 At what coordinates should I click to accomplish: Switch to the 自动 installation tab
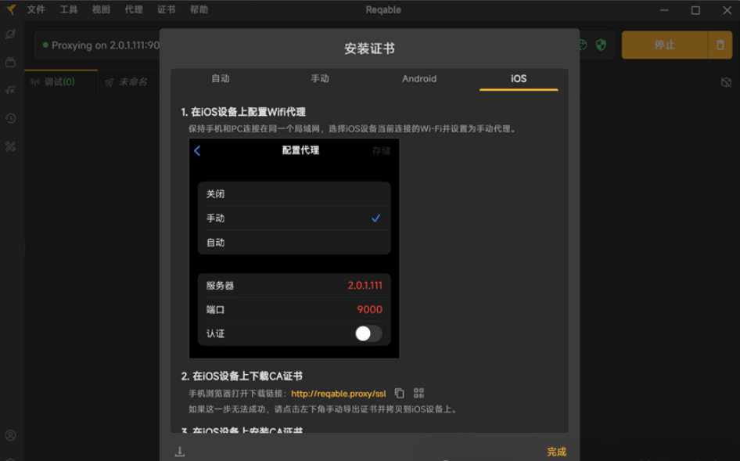(x=221, y=78)
